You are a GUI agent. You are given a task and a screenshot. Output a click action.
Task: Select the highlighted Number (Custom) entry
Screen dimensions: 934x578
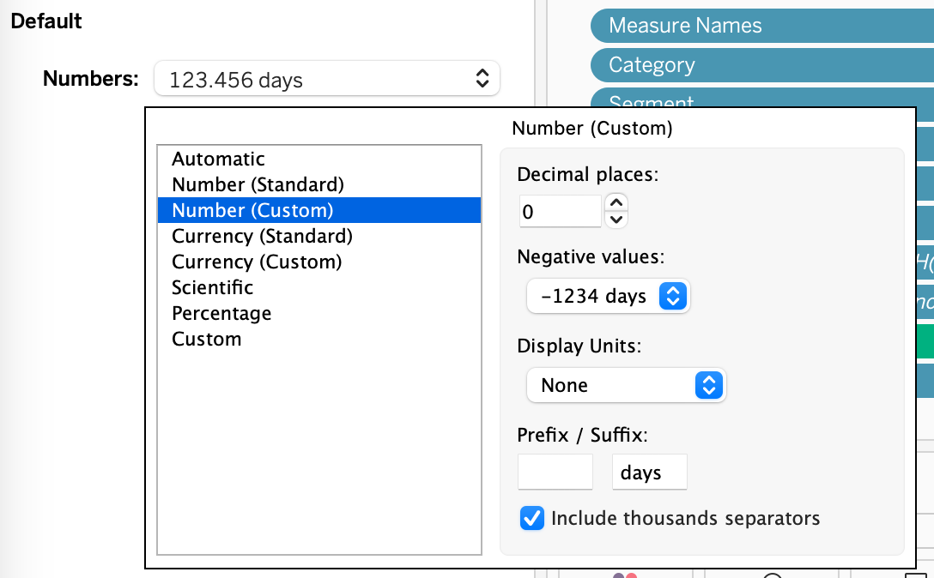pyautogui.click(x=249, y=210)
